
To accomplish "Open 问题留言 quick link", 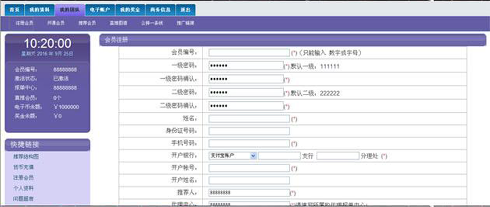I will point(23,199).
